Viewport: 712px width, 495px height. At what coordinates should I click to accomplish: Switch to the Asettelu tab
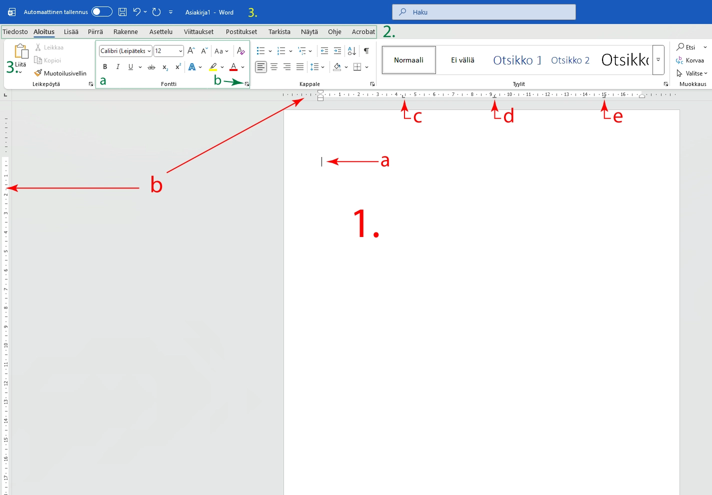point(160,31)
